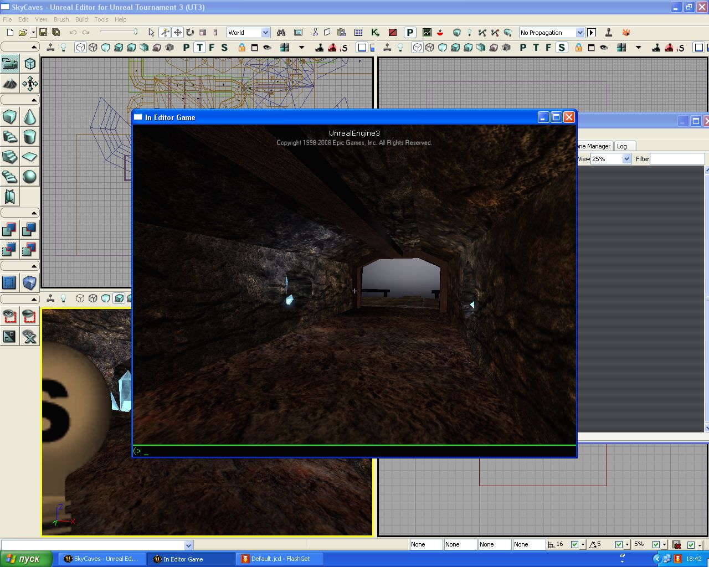Screen dimensions: 709x567
Task: Switch to Default.jcd FlashGet taskbar button
Action: (x=280, y=559)
